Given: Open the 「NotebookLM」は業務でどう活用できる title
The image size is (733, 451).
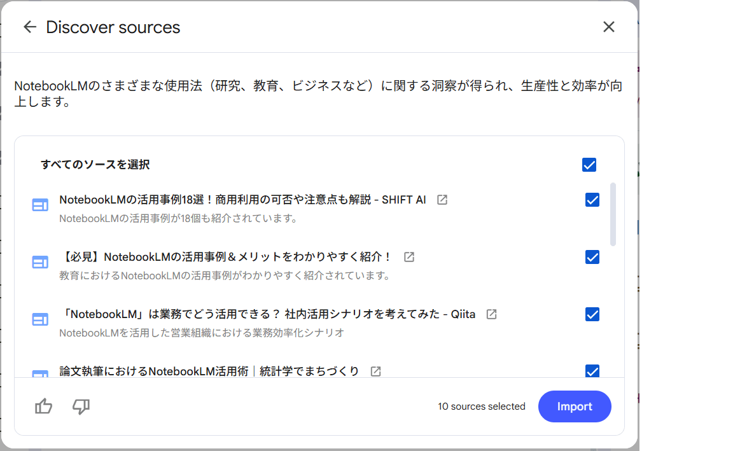Looking at the screenshot, I should [267, 314].
